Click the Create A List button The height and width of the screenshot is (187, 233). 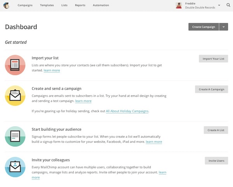[x=216, y=130]
